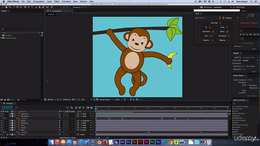Open the Layer menu
The height and width of the screenshot is (146, 260).
click(49, 2)
